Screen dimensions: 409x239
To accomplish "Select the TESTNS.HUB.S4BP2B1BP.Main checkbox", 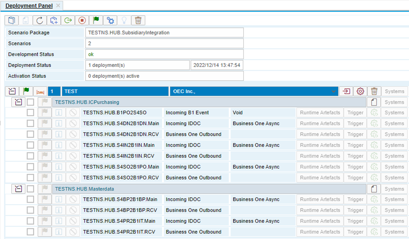I will (31, 200).
